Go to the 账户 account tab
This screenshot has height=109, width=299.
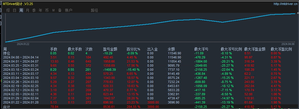point(69,11)
